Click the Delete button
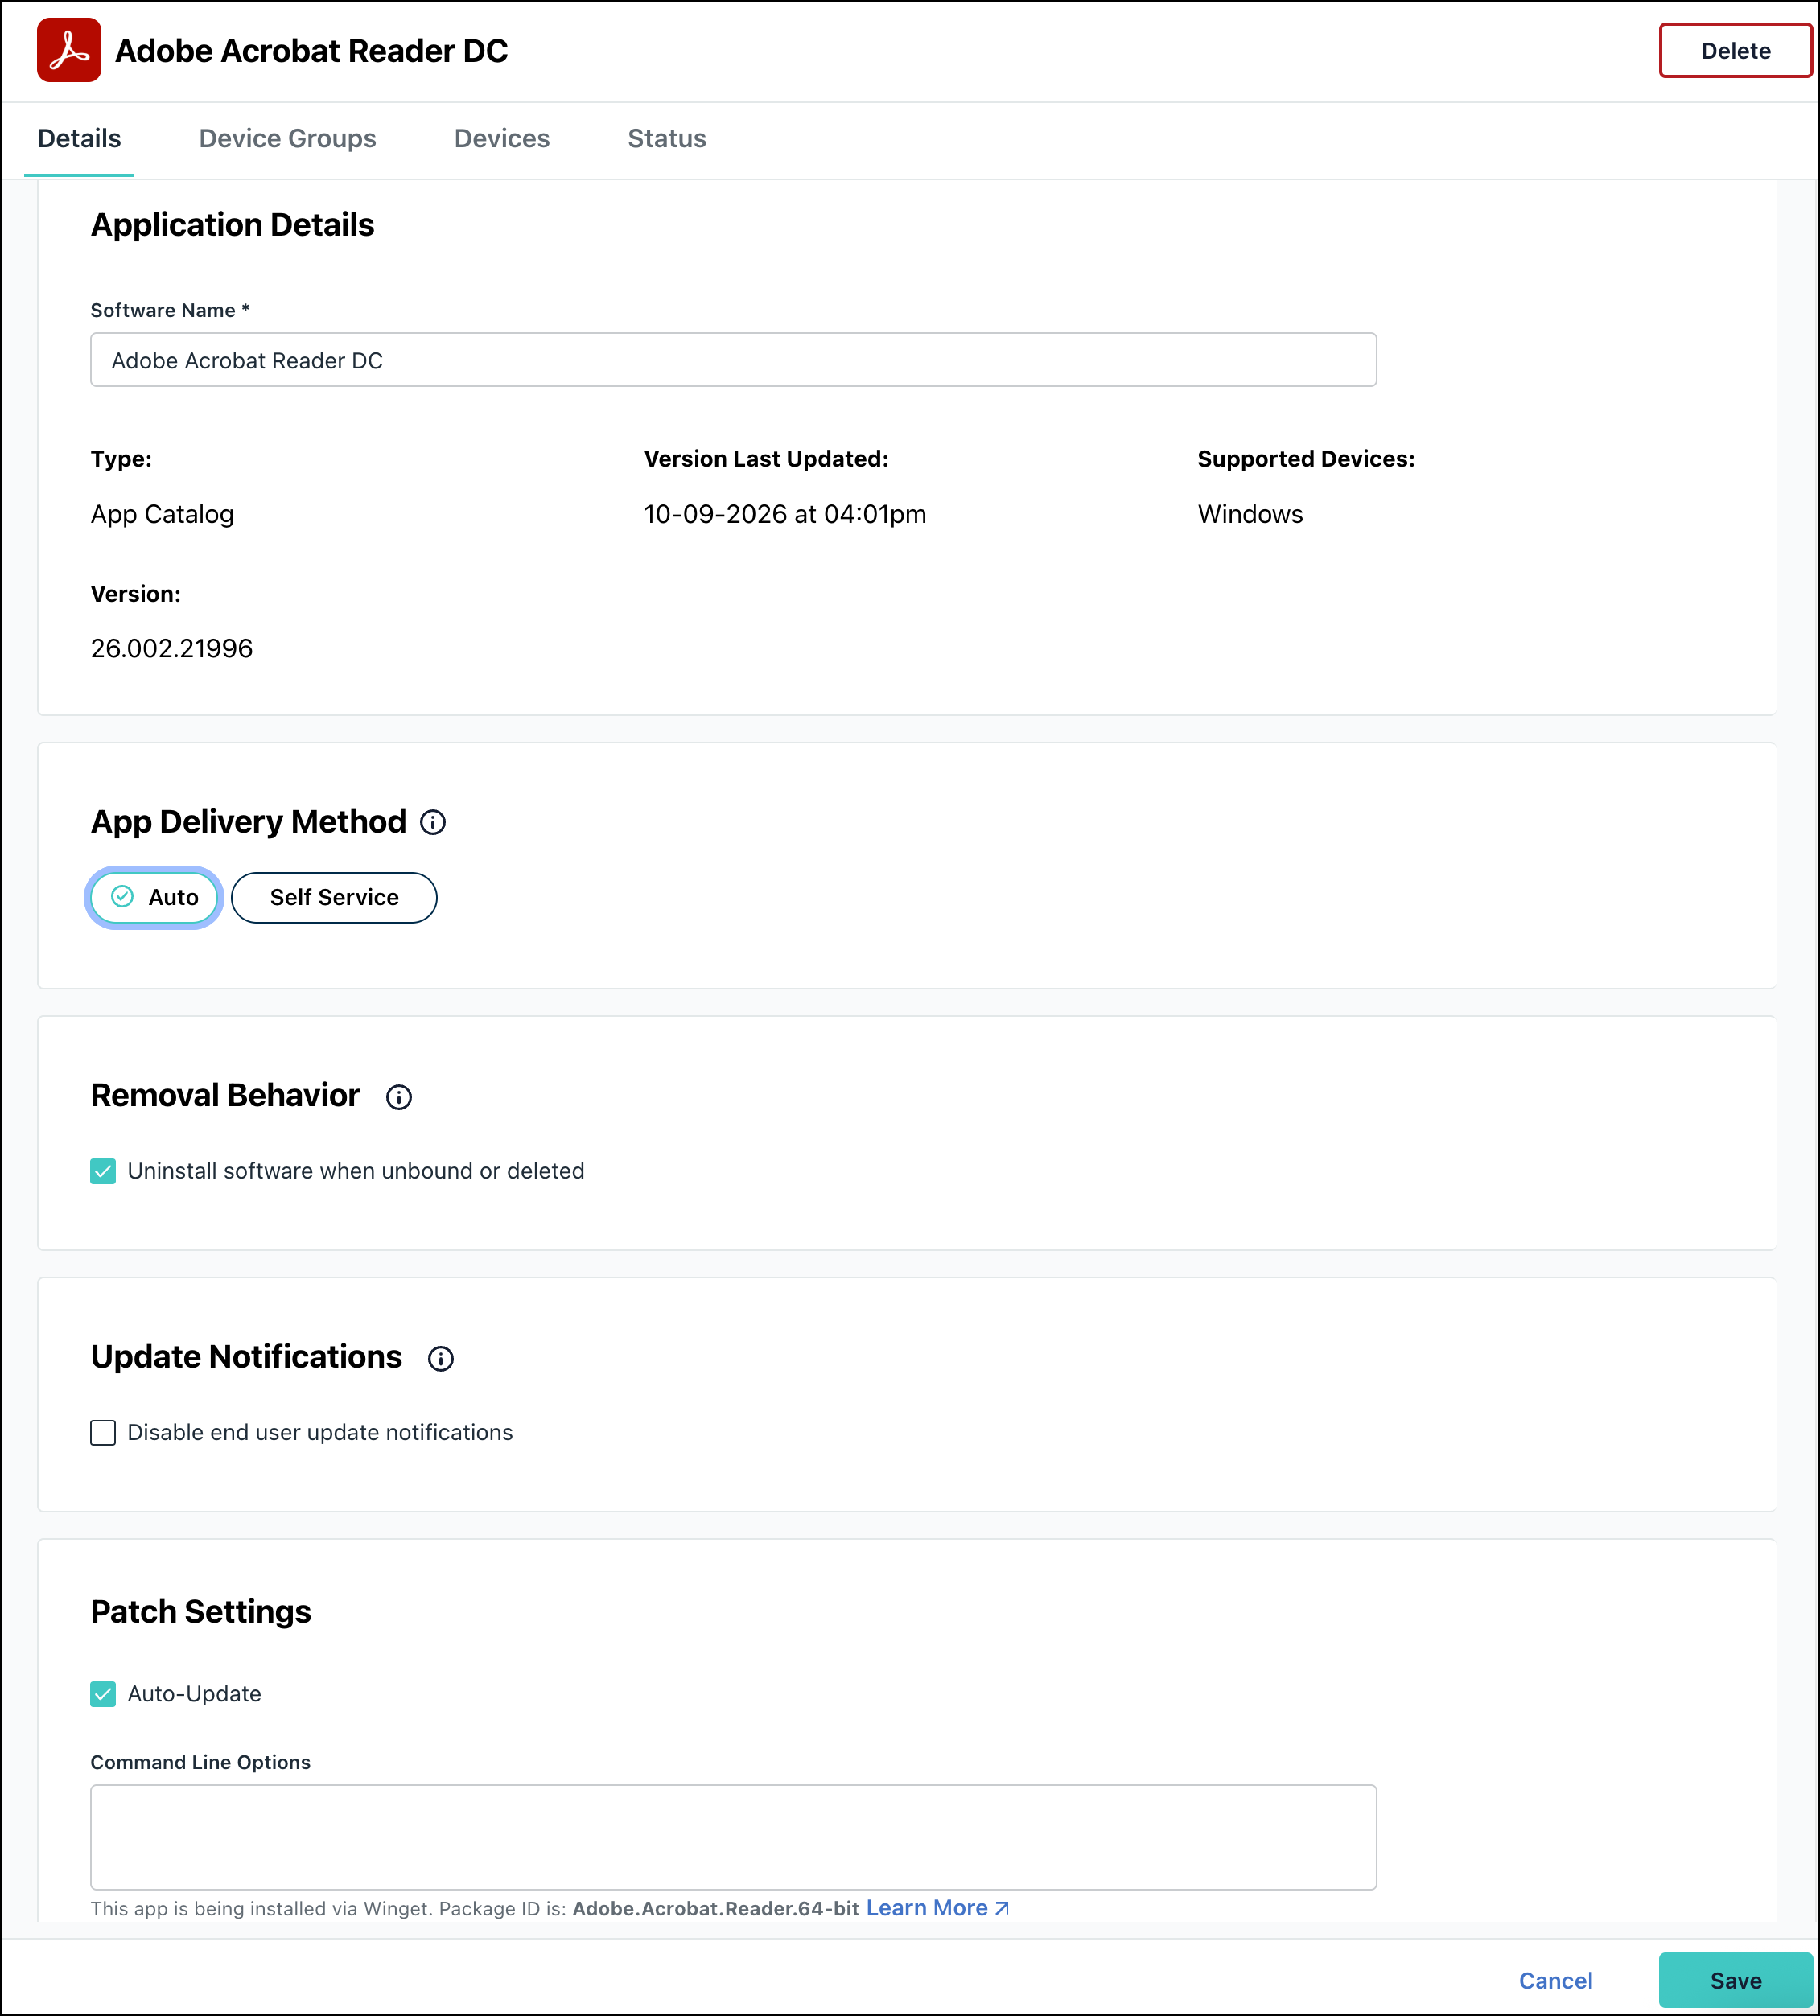The height and width of the screenshot is (2016, 1820). (1735, 51)
